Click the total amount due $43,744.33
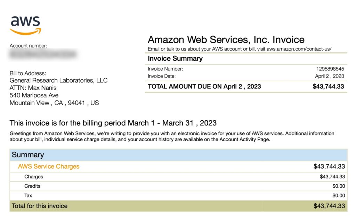Image resolution: width=356 pixels, height=220 pixels. pos(328,87)
